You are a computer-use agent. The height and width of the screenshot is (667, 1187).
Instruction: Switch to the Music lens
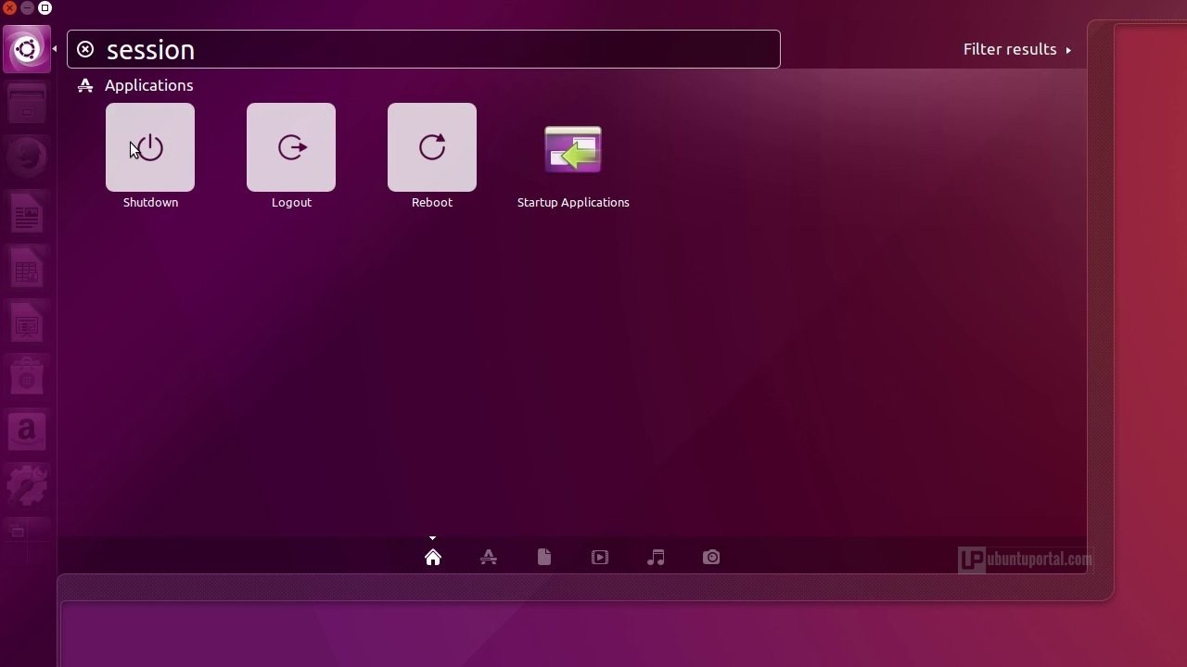(656, 557)
